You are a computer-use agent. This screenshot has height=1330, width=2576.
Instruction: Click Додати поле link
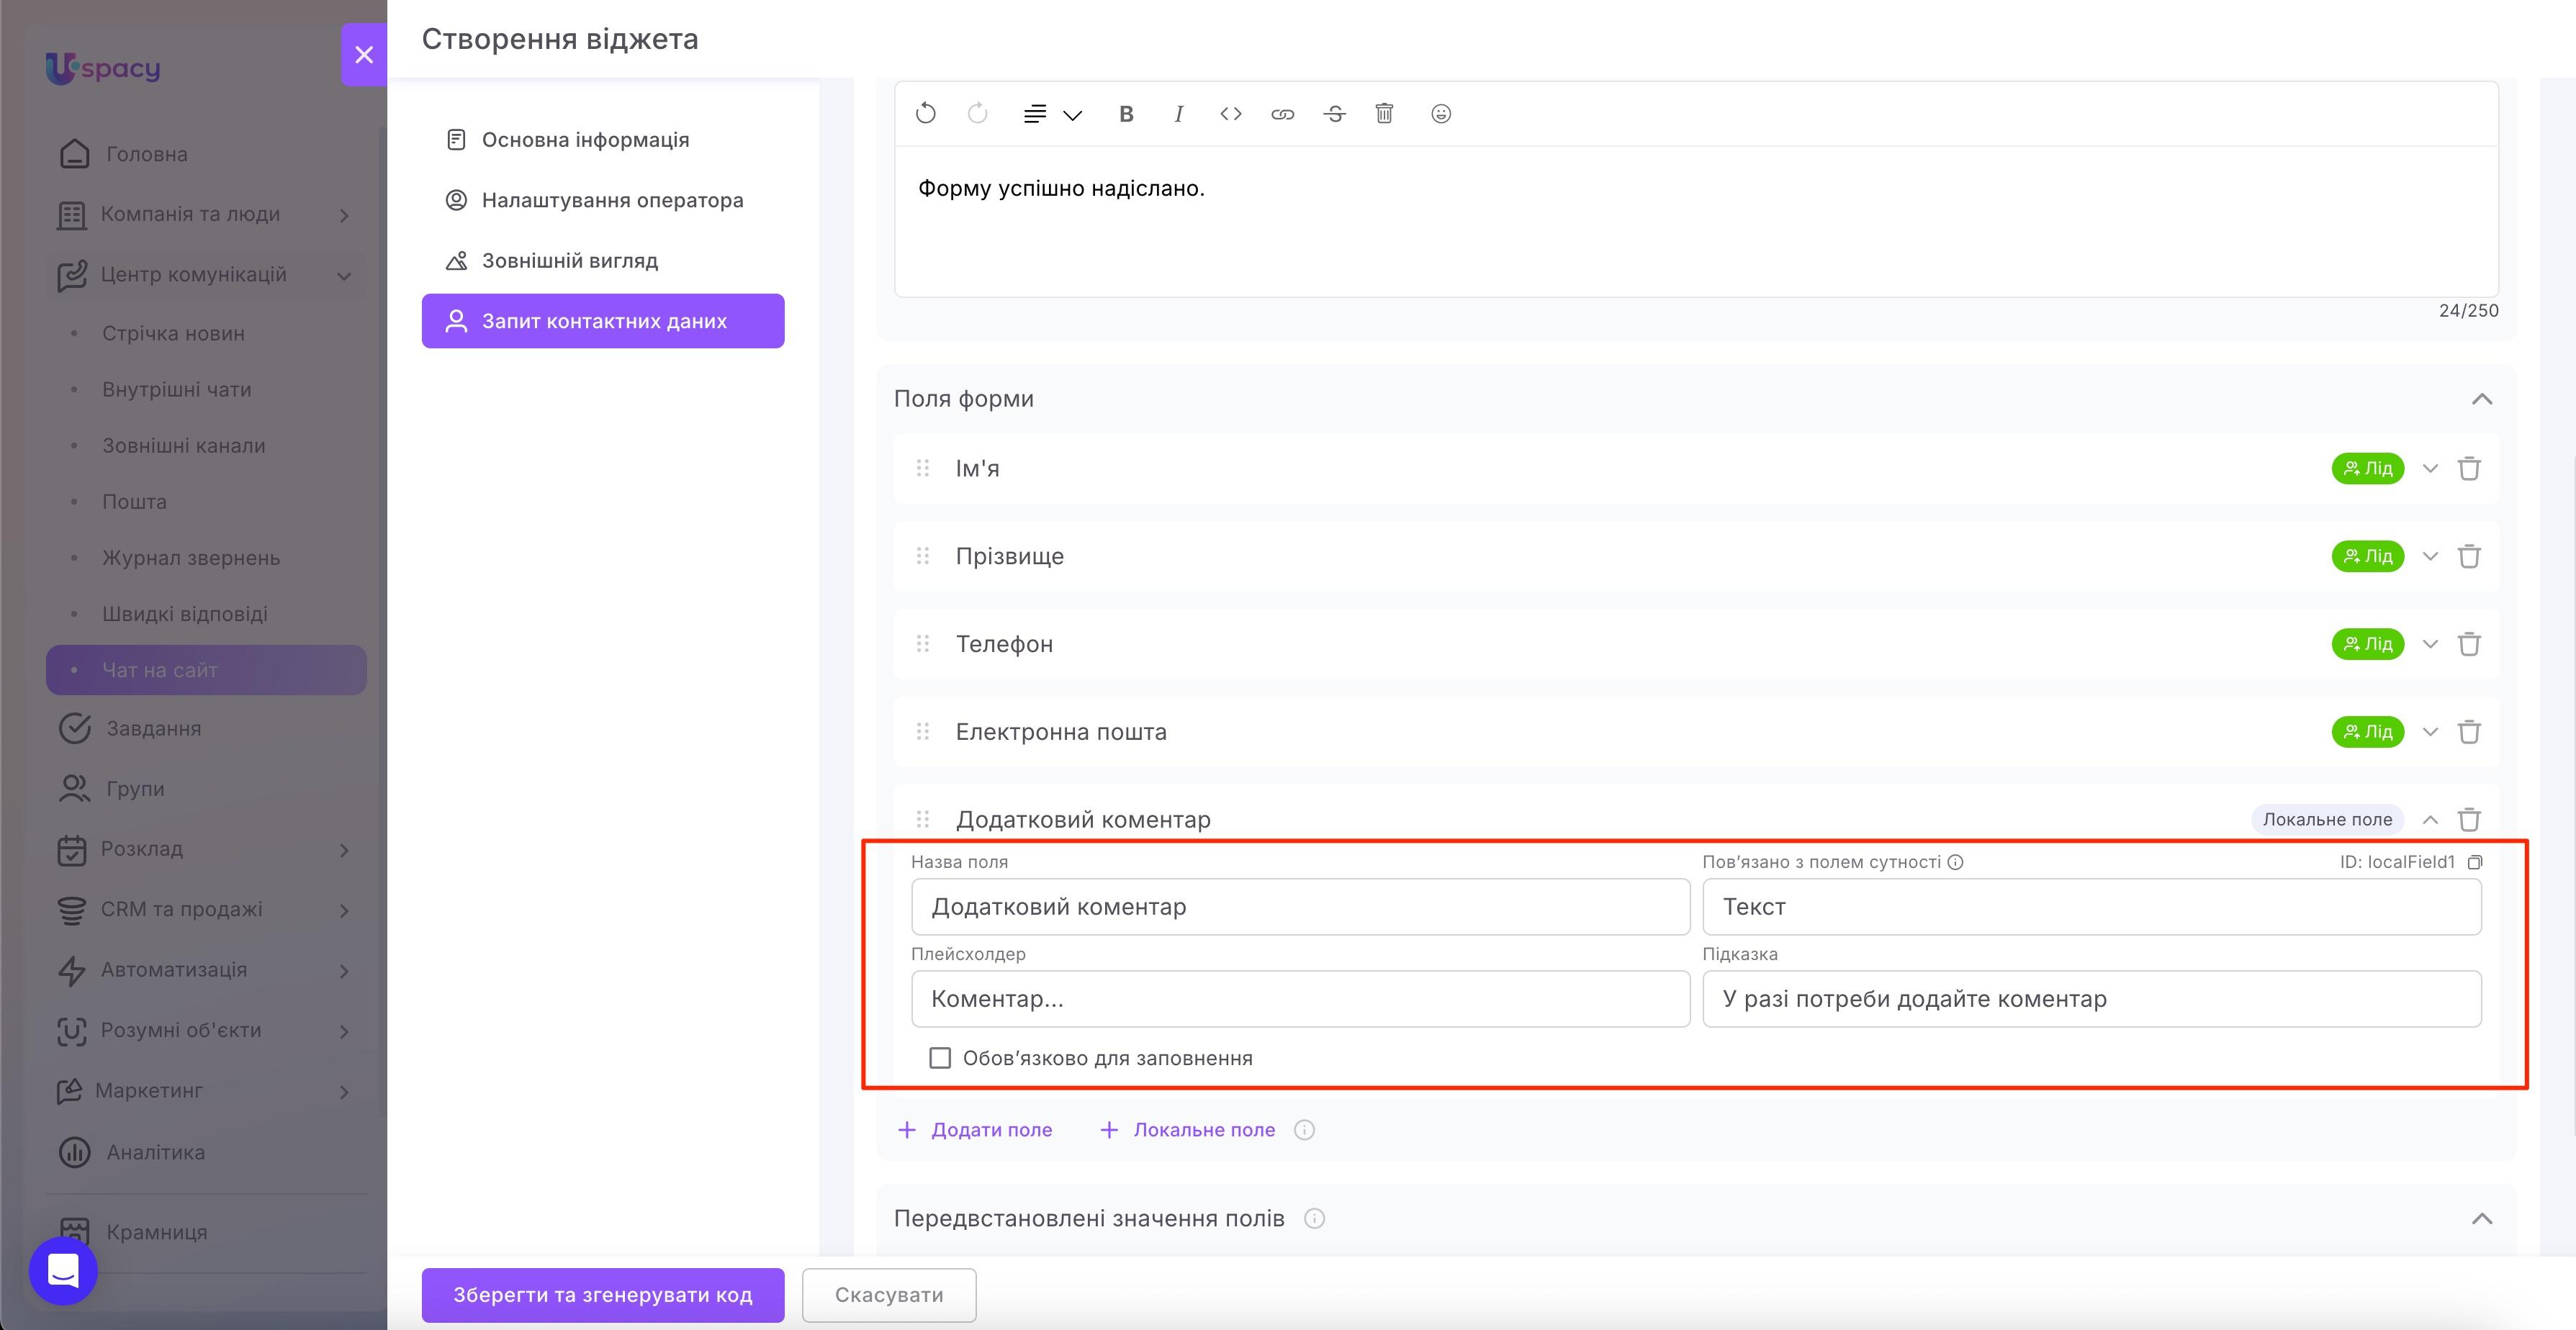(x=975, y=1130)
